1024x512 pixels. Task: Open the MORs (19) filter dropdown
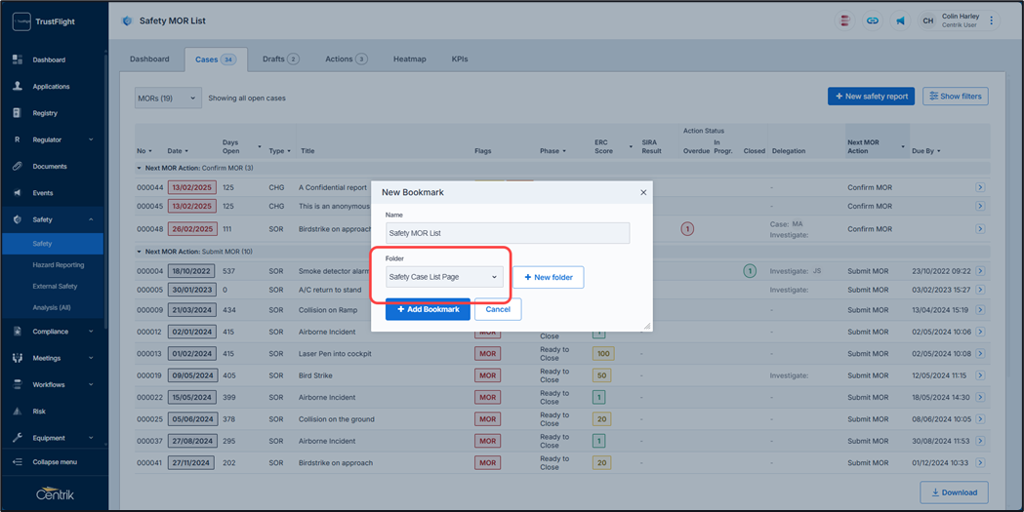[168, 98]
